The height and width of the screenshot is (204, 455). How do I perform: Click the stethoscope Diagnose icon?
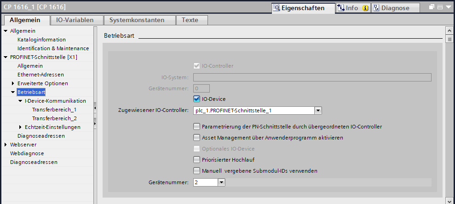376,8
